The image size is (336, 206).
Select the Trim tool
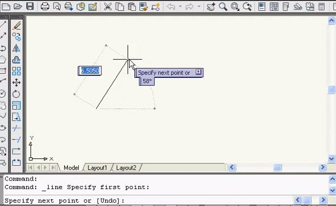[x=16, y=128]
